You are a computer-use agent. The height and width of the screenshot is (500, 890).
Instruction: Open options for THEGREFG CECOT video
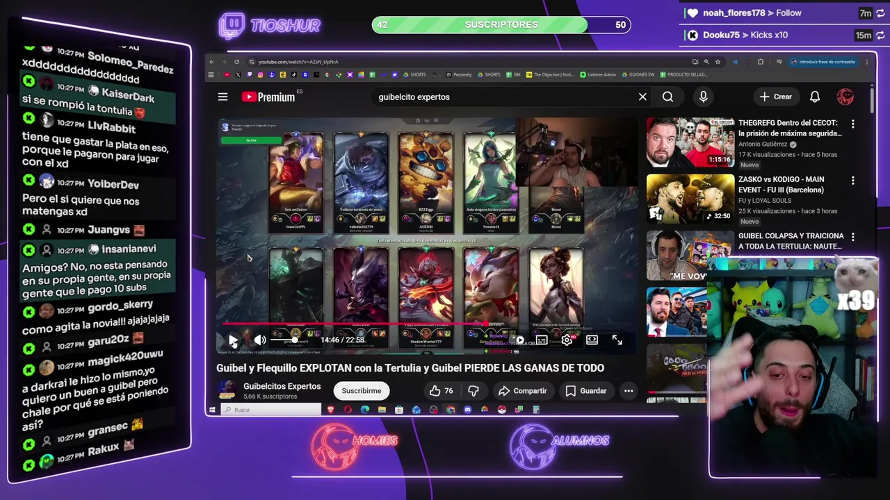[x=852, y=124]
